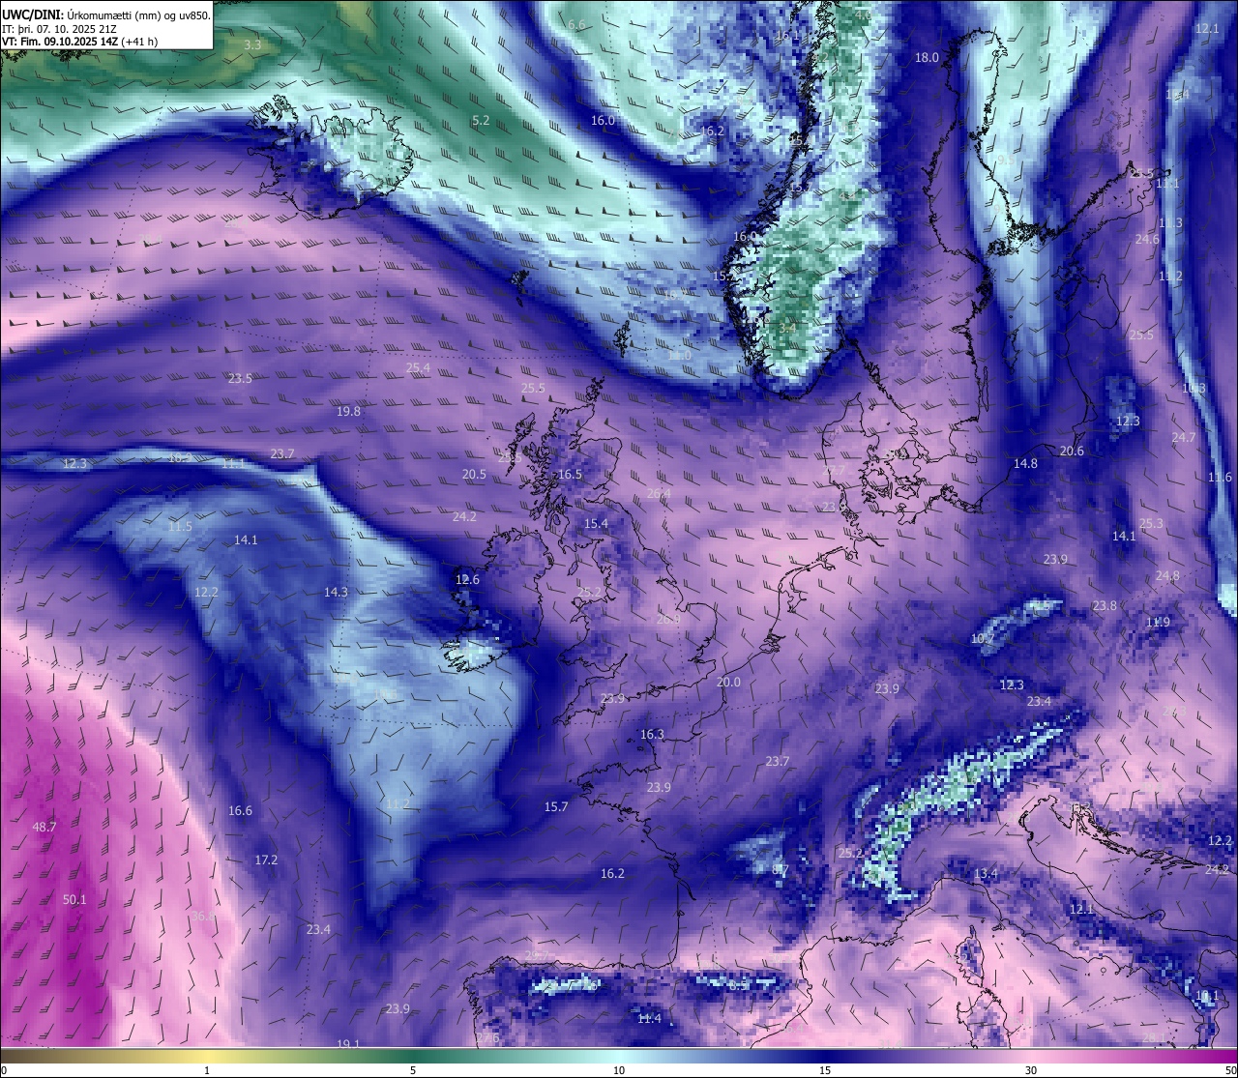This screenshot has height=1078, width=1238.
Task: Click the 'IT: þri. 07. 10. 2025 21Z' line
Action: [59, 28]
